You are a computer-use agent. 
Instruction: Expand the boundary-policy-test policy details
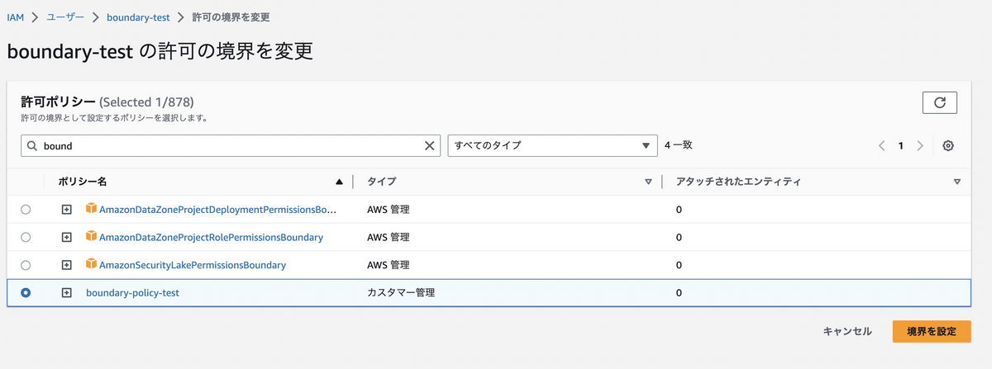click(x=67, y=292)
